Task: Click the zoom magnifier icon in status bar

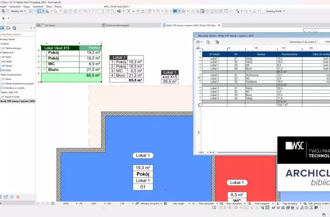Action: point(53,203)
